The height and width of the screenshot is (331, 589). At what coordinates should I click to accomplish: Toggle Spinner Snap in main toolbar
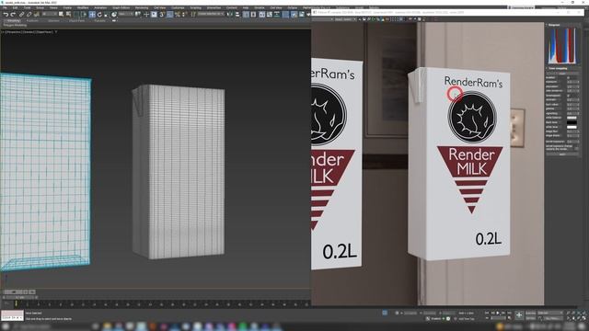coord(183,15)
